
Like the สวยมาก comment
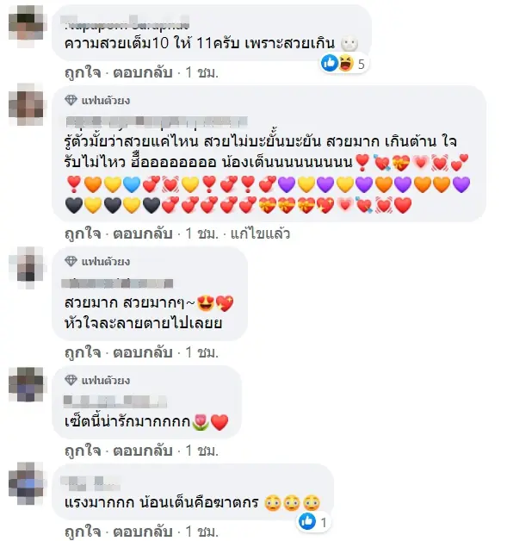[x=83, y=352]
